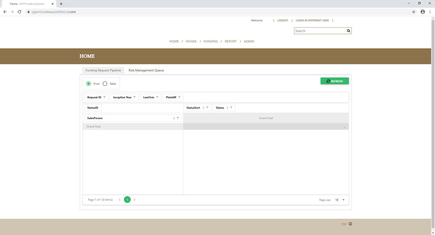
Task: Select the Pivot radio button
Action: pyautogui.click(x=88, y=84)
